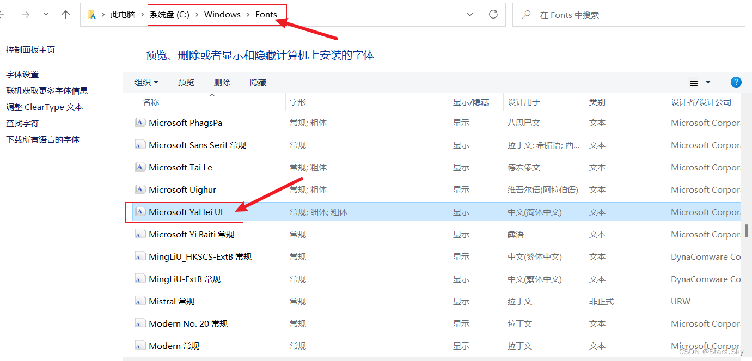This screenshot has height=361, width=752.
Task: Sort by 设计用于 column header
Action: click(x=524, y=102)
